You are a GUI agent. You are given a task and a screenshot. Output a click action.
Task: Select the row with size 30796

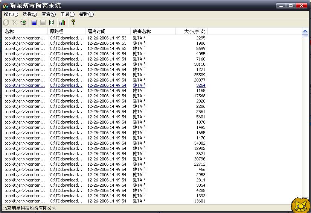click(105, 159)
